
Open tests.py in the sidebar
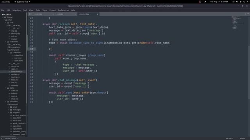pyautogui.click(x=14, y=80)
